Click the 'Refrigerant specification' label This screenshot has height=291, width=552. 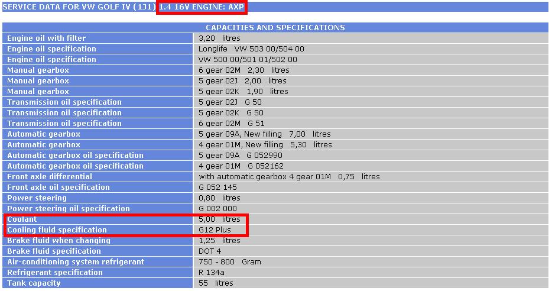55,272
